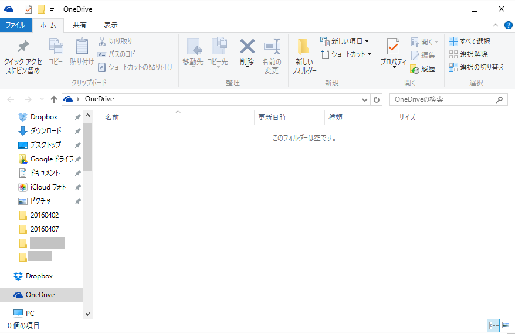Open Shortcut (ショートカット) dropdown
Viewport: 515px width, 334px height.
[x=346, y=54]
